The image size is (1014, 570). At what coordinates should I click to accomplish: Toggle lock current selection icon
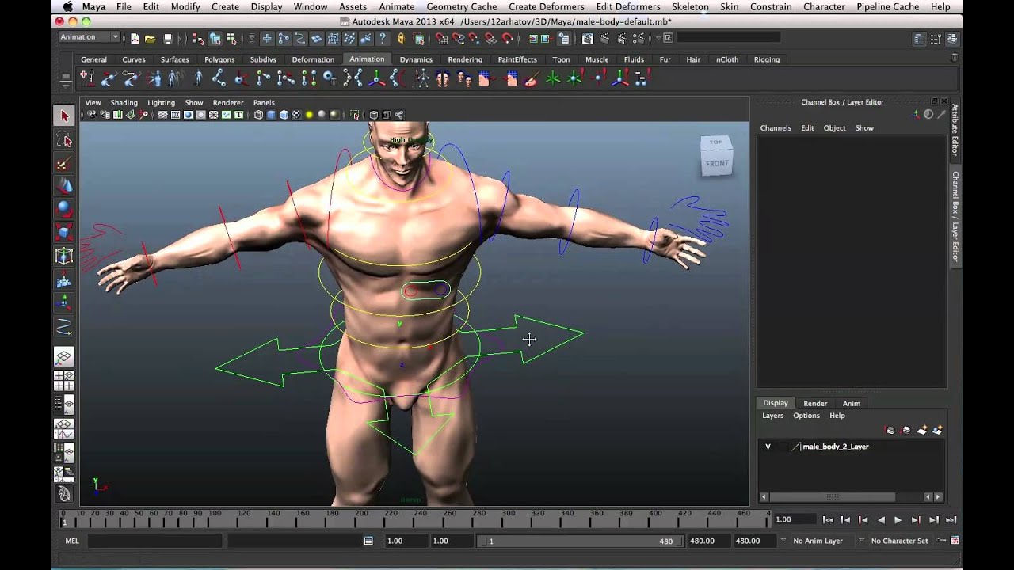pyautogui.click(x=401, y=38)
